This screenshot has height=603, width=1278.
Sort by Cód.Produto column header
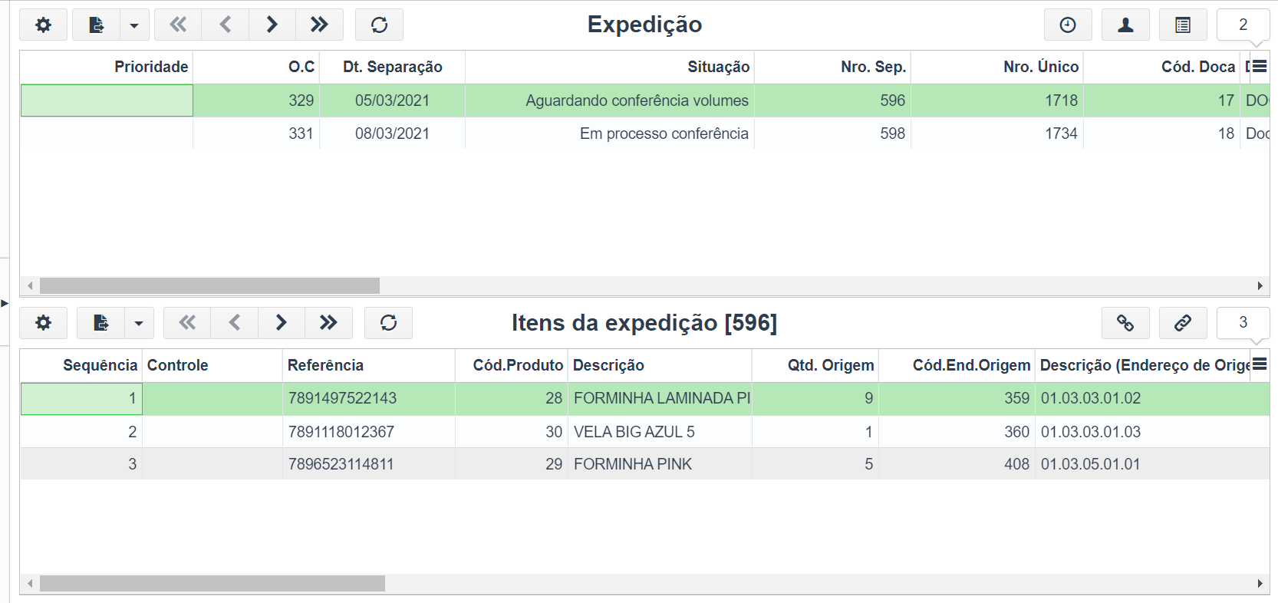(518, 365)
